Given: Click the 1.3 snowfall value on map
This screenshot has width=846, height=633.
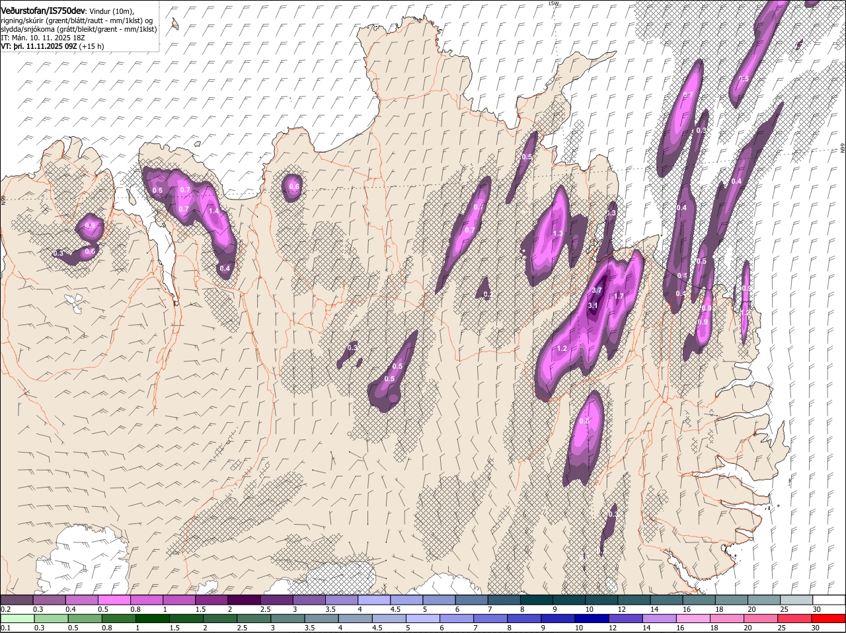Looking at the screenshot, I should point(558,233).
